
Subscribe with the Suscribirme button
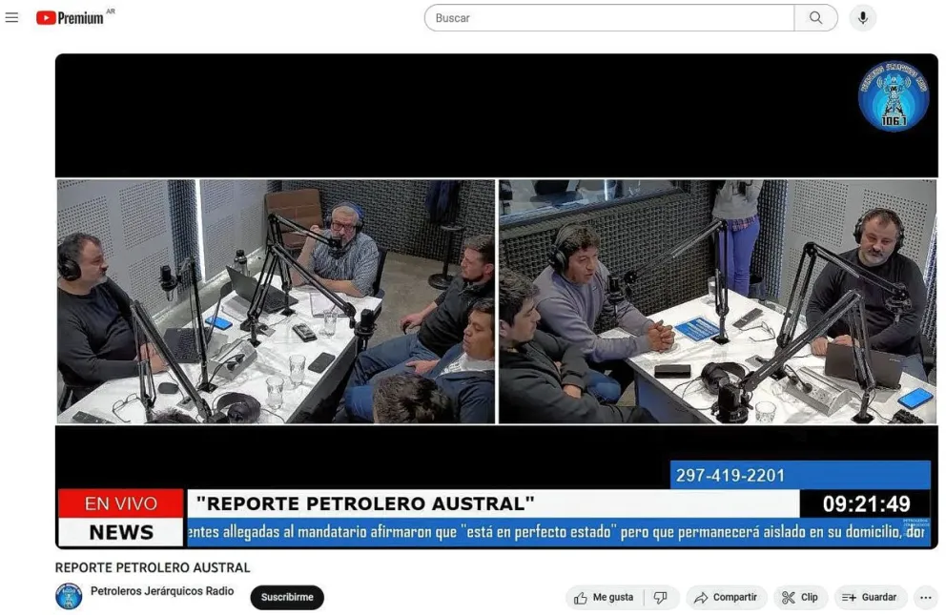pos(287,597)
